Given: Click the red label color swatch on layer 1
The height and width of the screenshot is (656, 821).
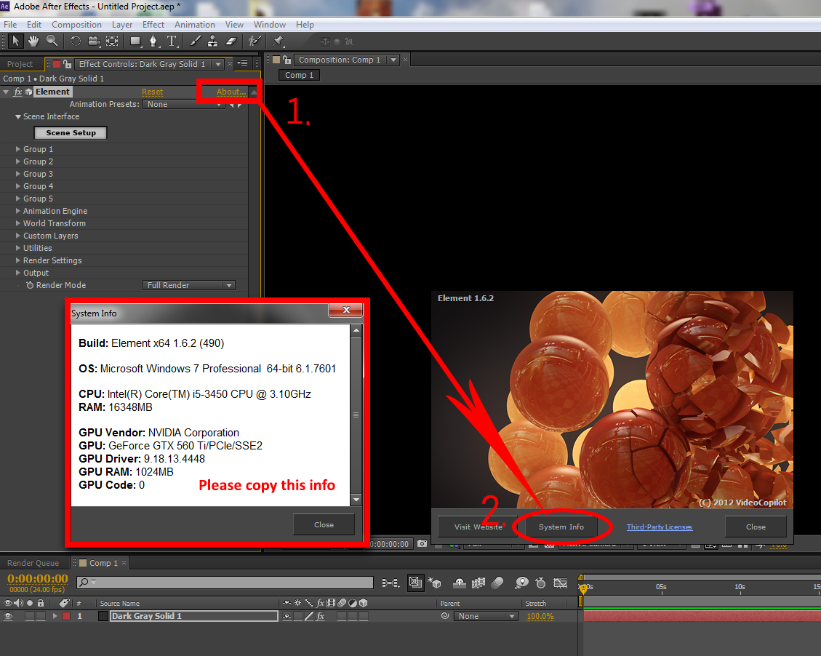Looking at the screenshot, I should (65, 616).
